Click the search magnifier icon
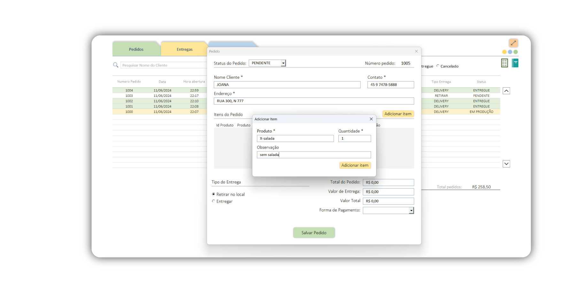566x295 pixels. tap(116, 65)
